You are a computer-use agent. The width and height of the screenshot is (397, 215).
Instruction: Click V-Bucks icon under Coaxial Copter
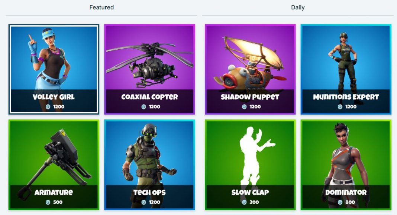tap(143, 107)
